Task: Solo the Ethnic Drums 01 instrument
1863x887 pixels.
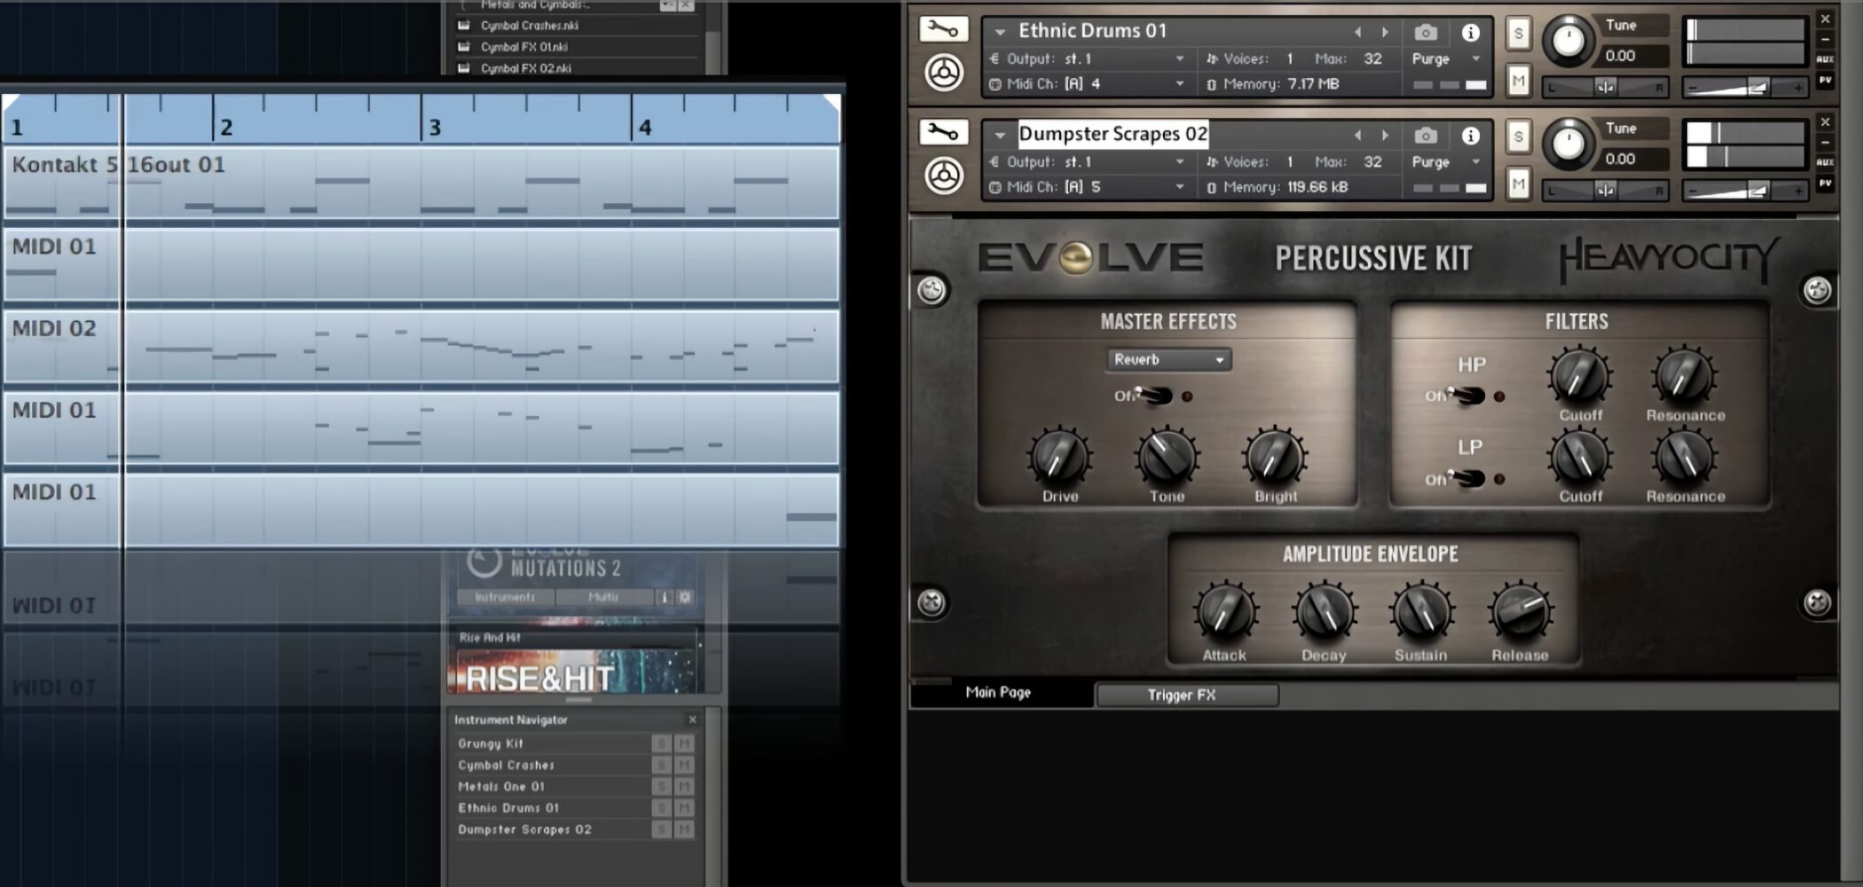Action: [x=1519, y=34]
